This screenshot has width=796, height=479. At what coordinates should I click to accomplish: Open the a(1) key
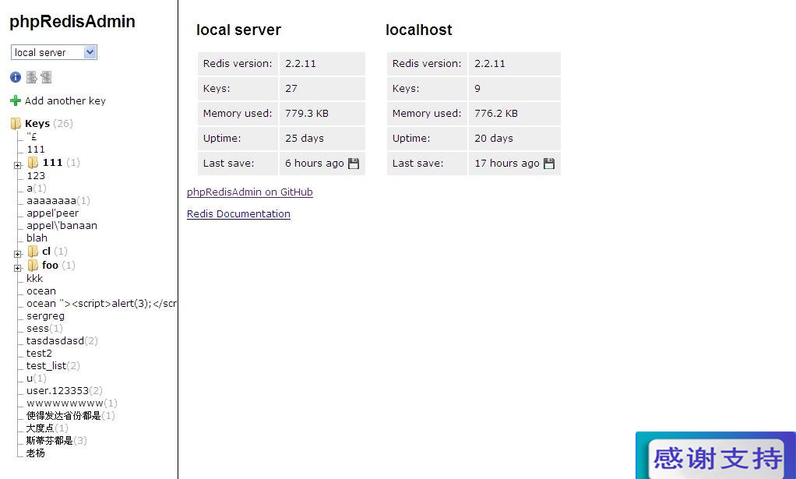click(37, 188)
